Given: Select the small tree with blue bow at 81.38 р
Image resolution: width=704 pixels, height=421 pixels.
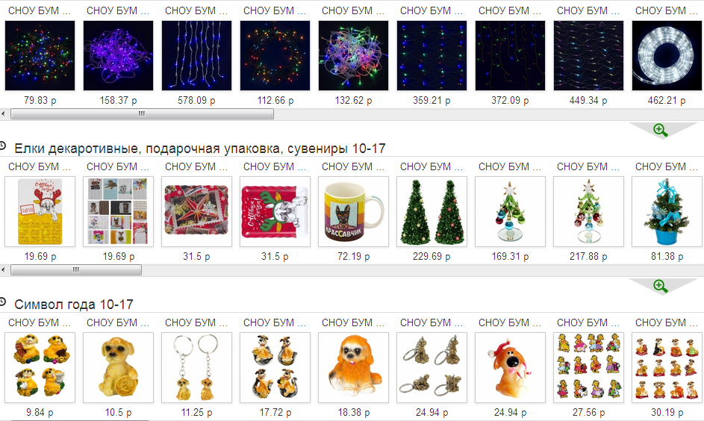Looking at the screenshot, I should (x=667, y=211).
